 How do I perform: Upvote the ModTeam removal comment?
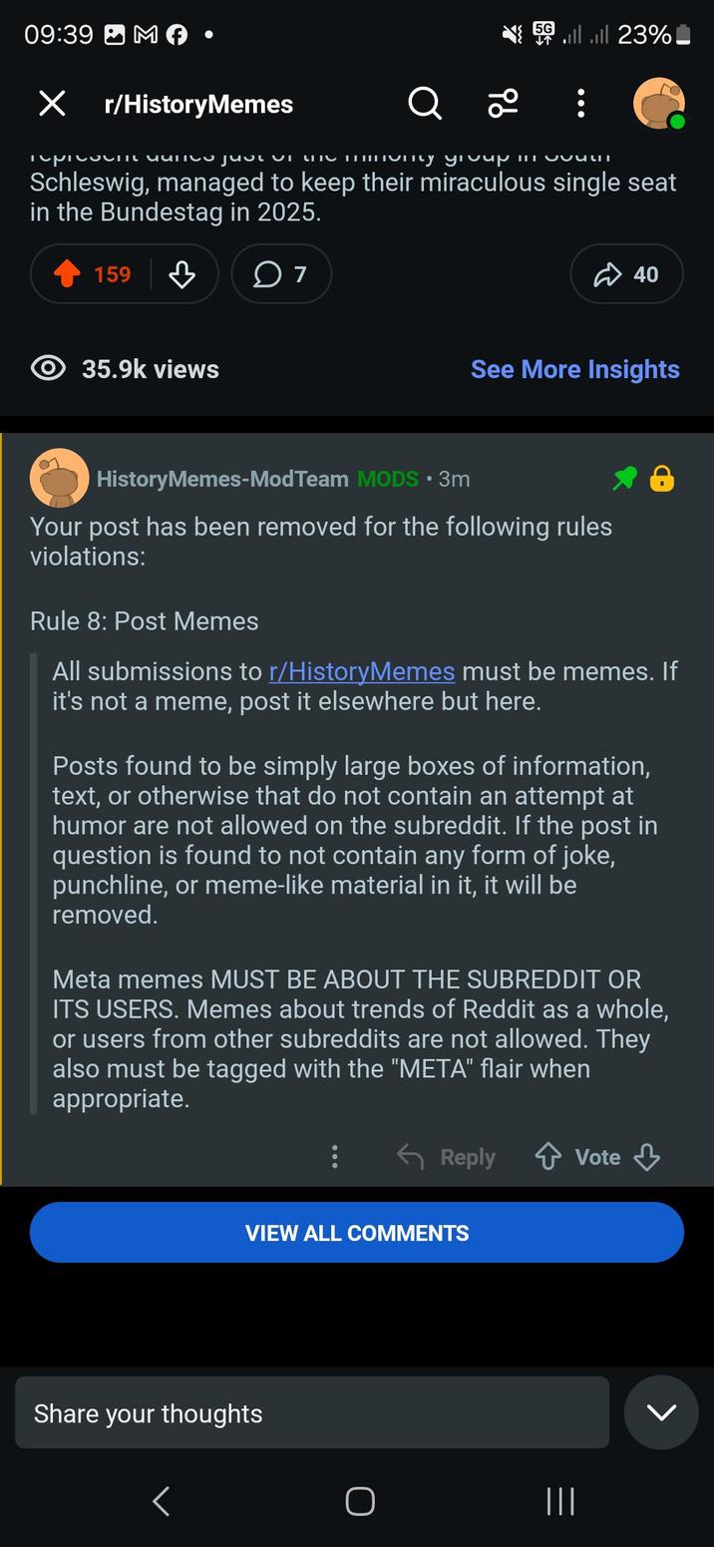(x=547, y=1157)
